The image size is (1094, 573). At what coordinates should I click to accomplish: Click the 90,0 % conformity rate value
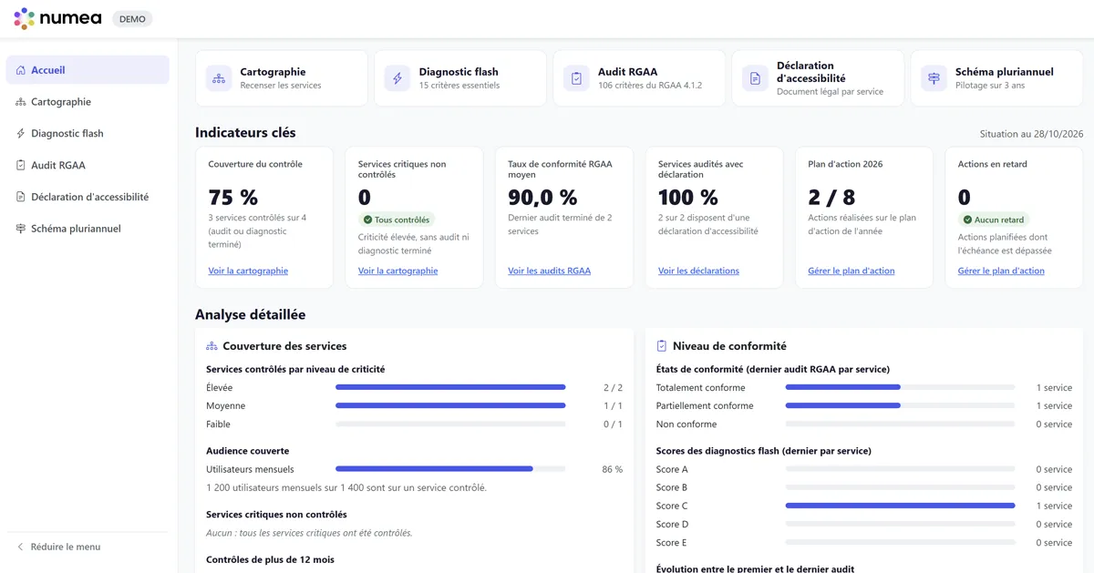point(542,197)
